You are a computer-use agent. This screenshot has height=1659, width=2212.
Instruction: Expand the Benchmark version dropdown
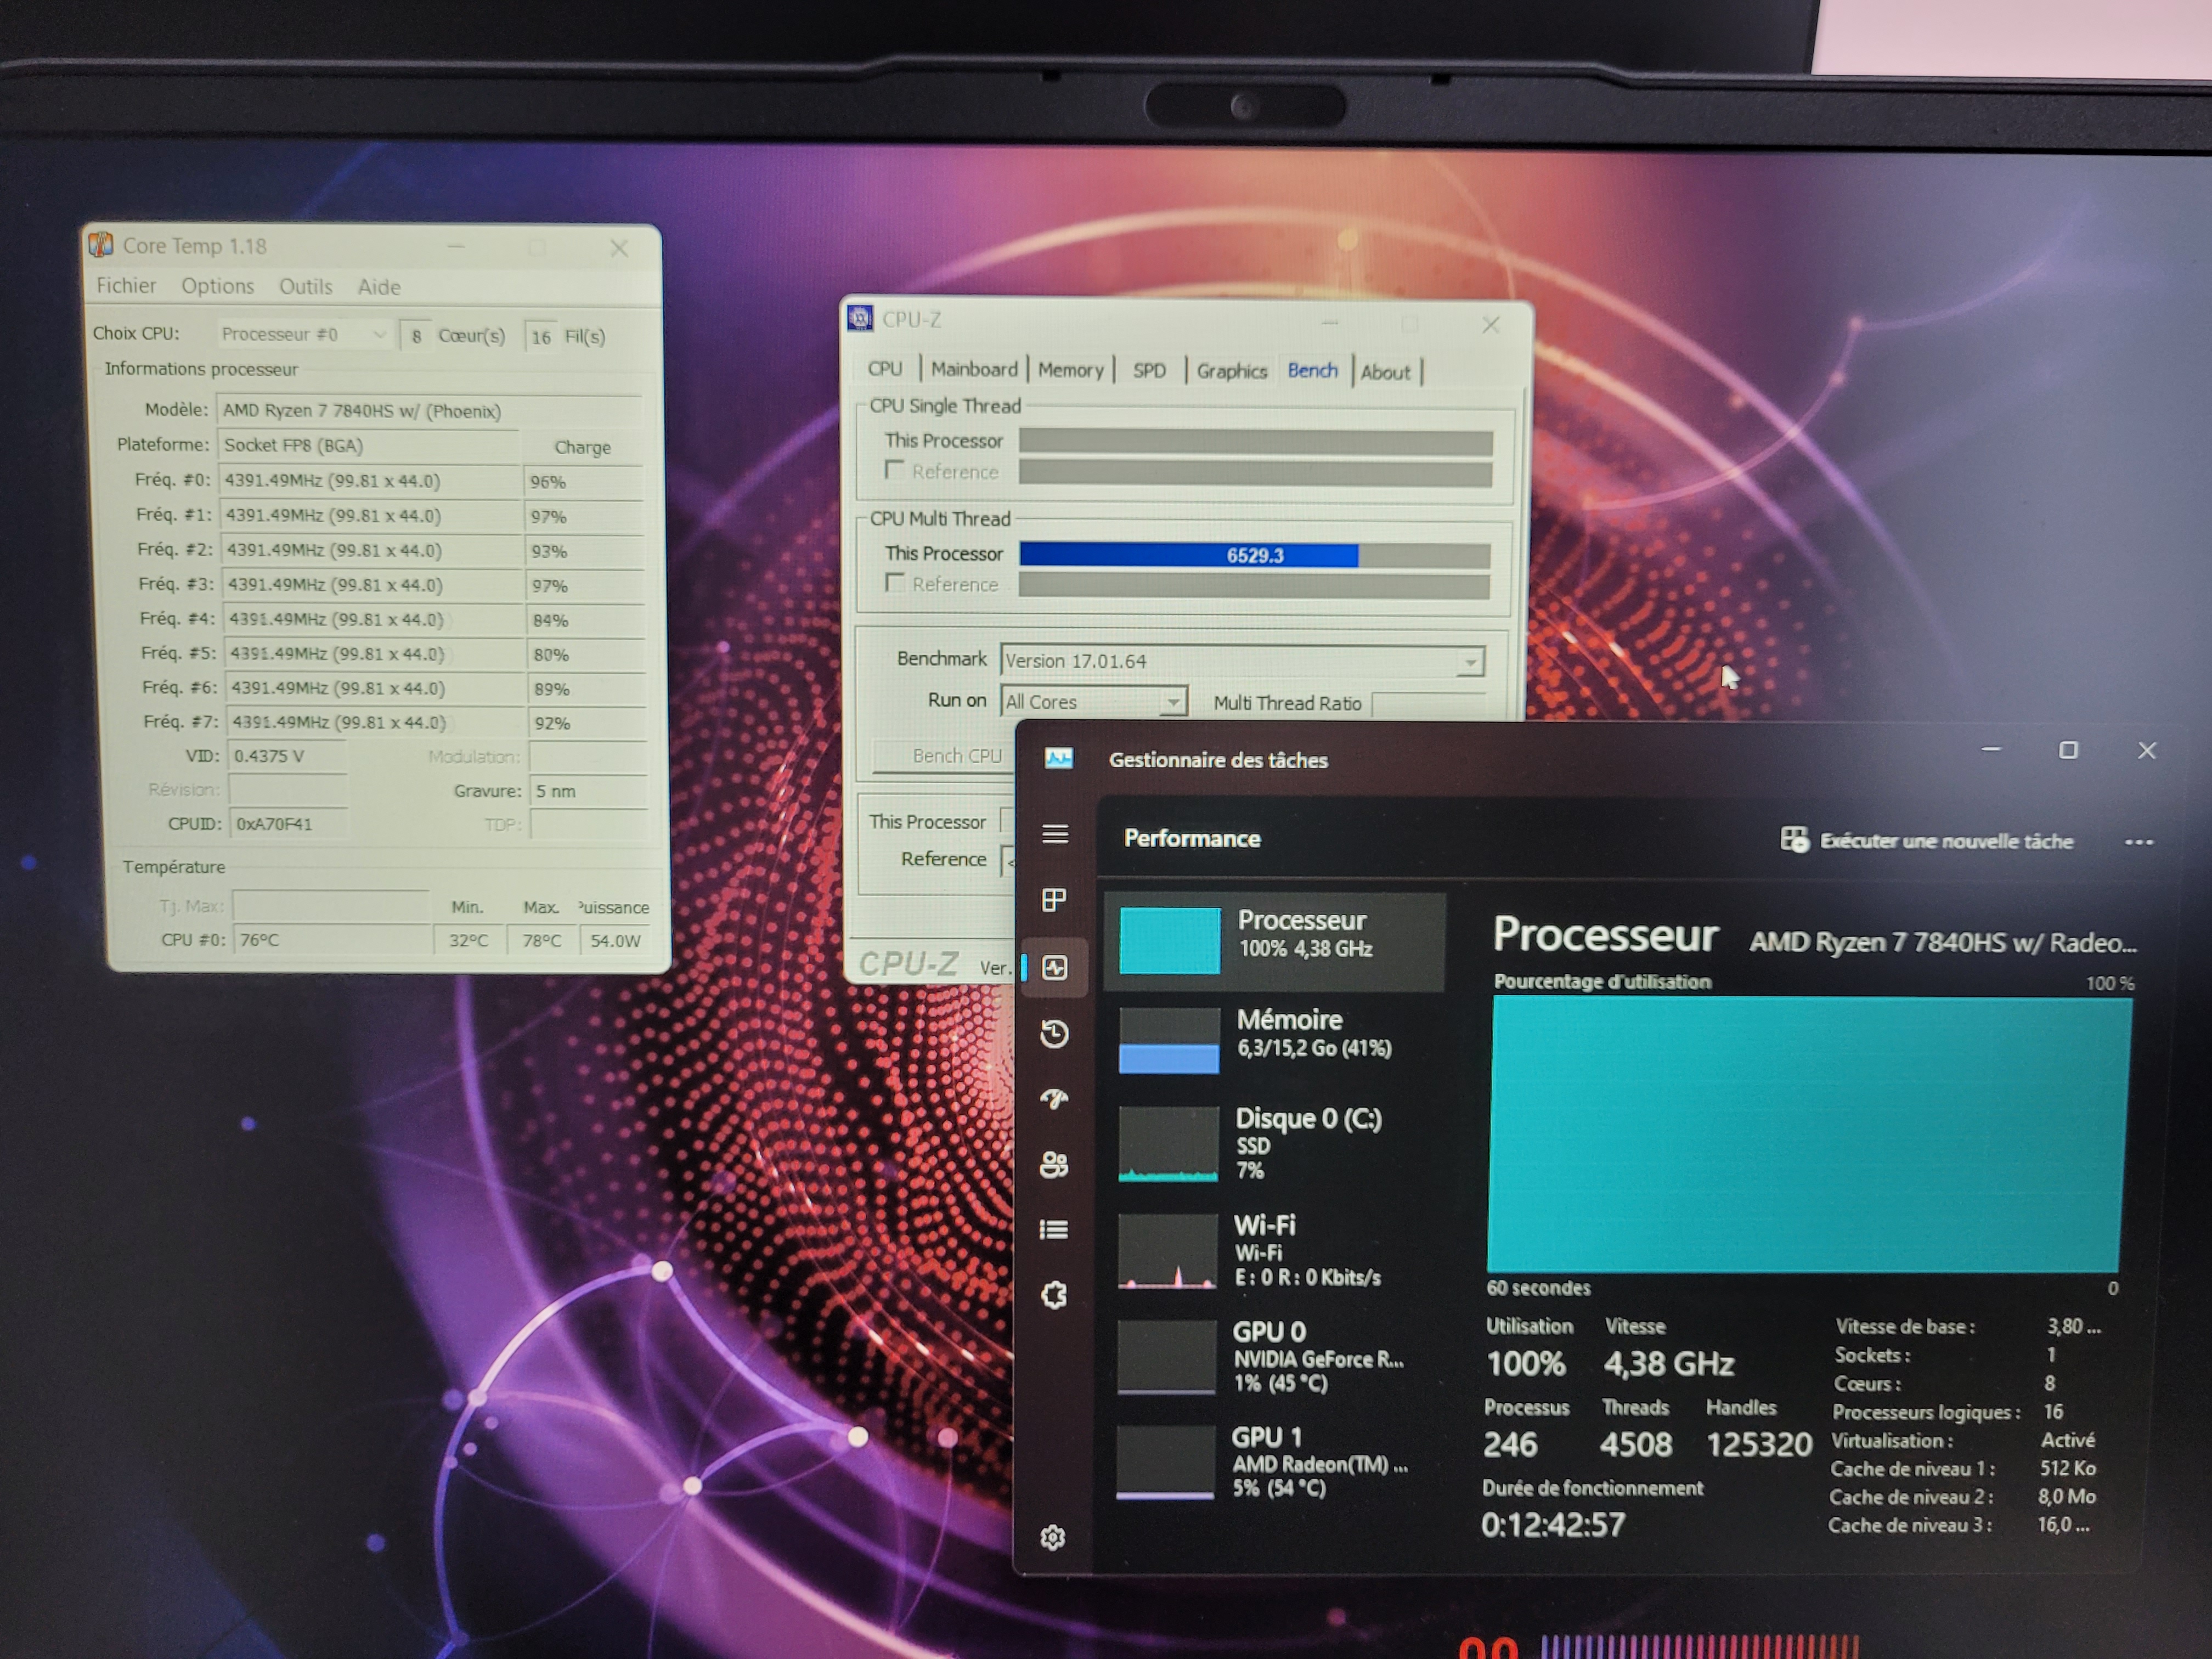click(1469, 662)
